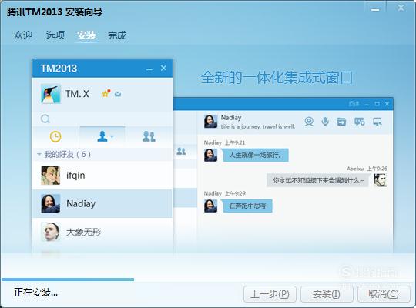Image resolution: width=416 pixels, height=308 pixels.
Task: Click the 正在安装... status text
Action: pos(35,293)
